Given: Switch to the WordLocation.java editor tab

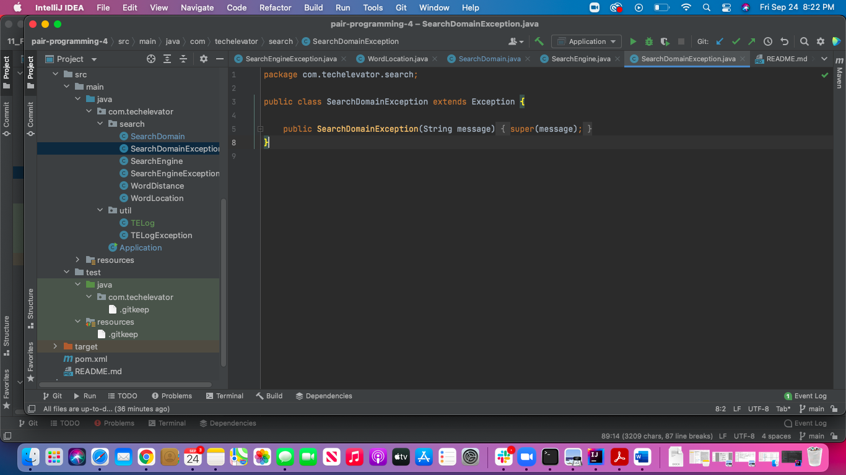Looking at the screenshot, I should tap(397, 59).
